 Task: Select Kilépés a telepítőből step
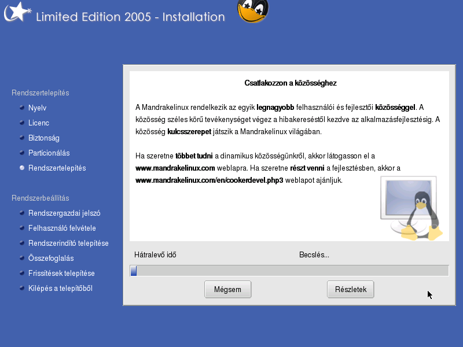click(60, 288)
